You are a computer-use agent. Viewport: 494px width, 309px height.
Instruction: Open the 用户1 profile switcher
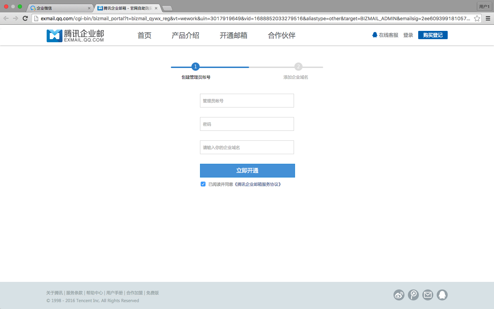(484, 7)
